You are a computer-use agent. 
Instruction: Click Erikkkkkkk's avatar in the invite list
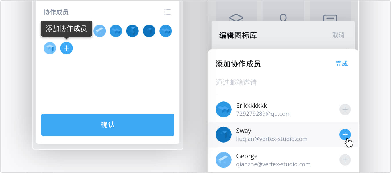point(224,109)
